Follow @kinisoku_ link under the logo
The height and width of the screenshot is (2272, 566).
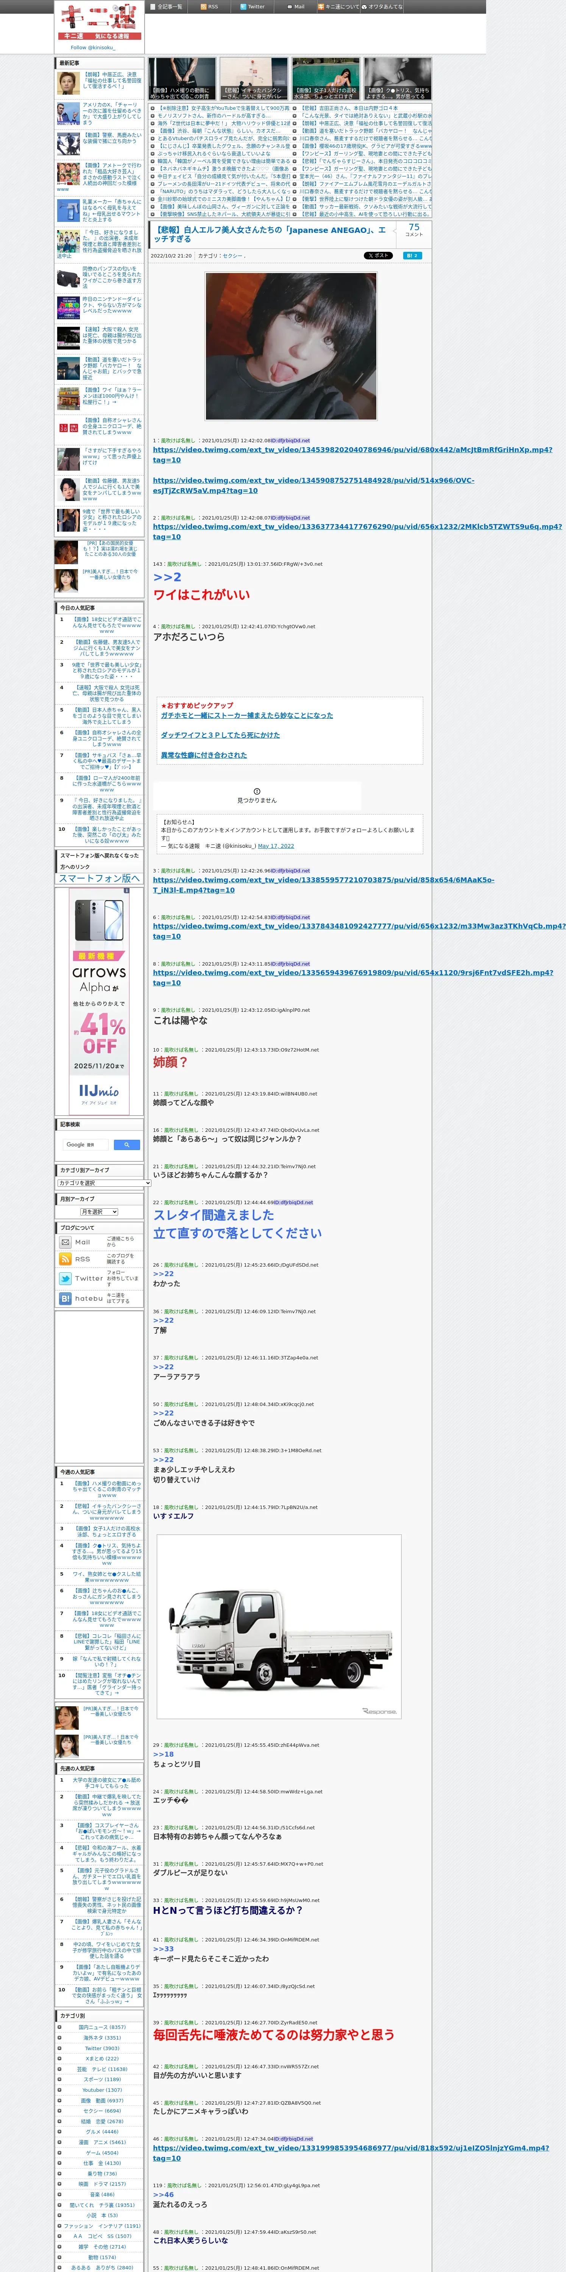[93, 48]
